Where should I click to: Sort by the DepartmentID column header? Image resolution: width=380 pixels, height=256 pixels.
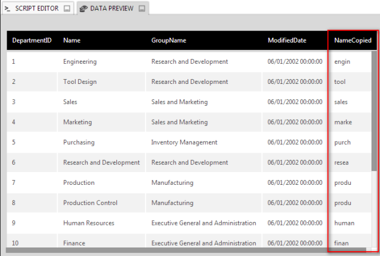tap(32, 41)
